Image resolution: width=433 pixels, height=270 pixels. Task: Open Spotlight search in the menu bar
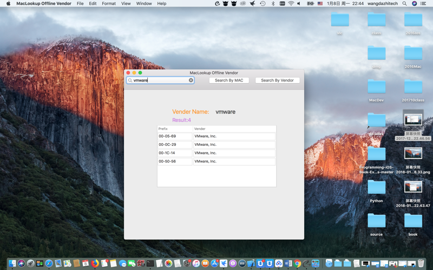(404, 4)
